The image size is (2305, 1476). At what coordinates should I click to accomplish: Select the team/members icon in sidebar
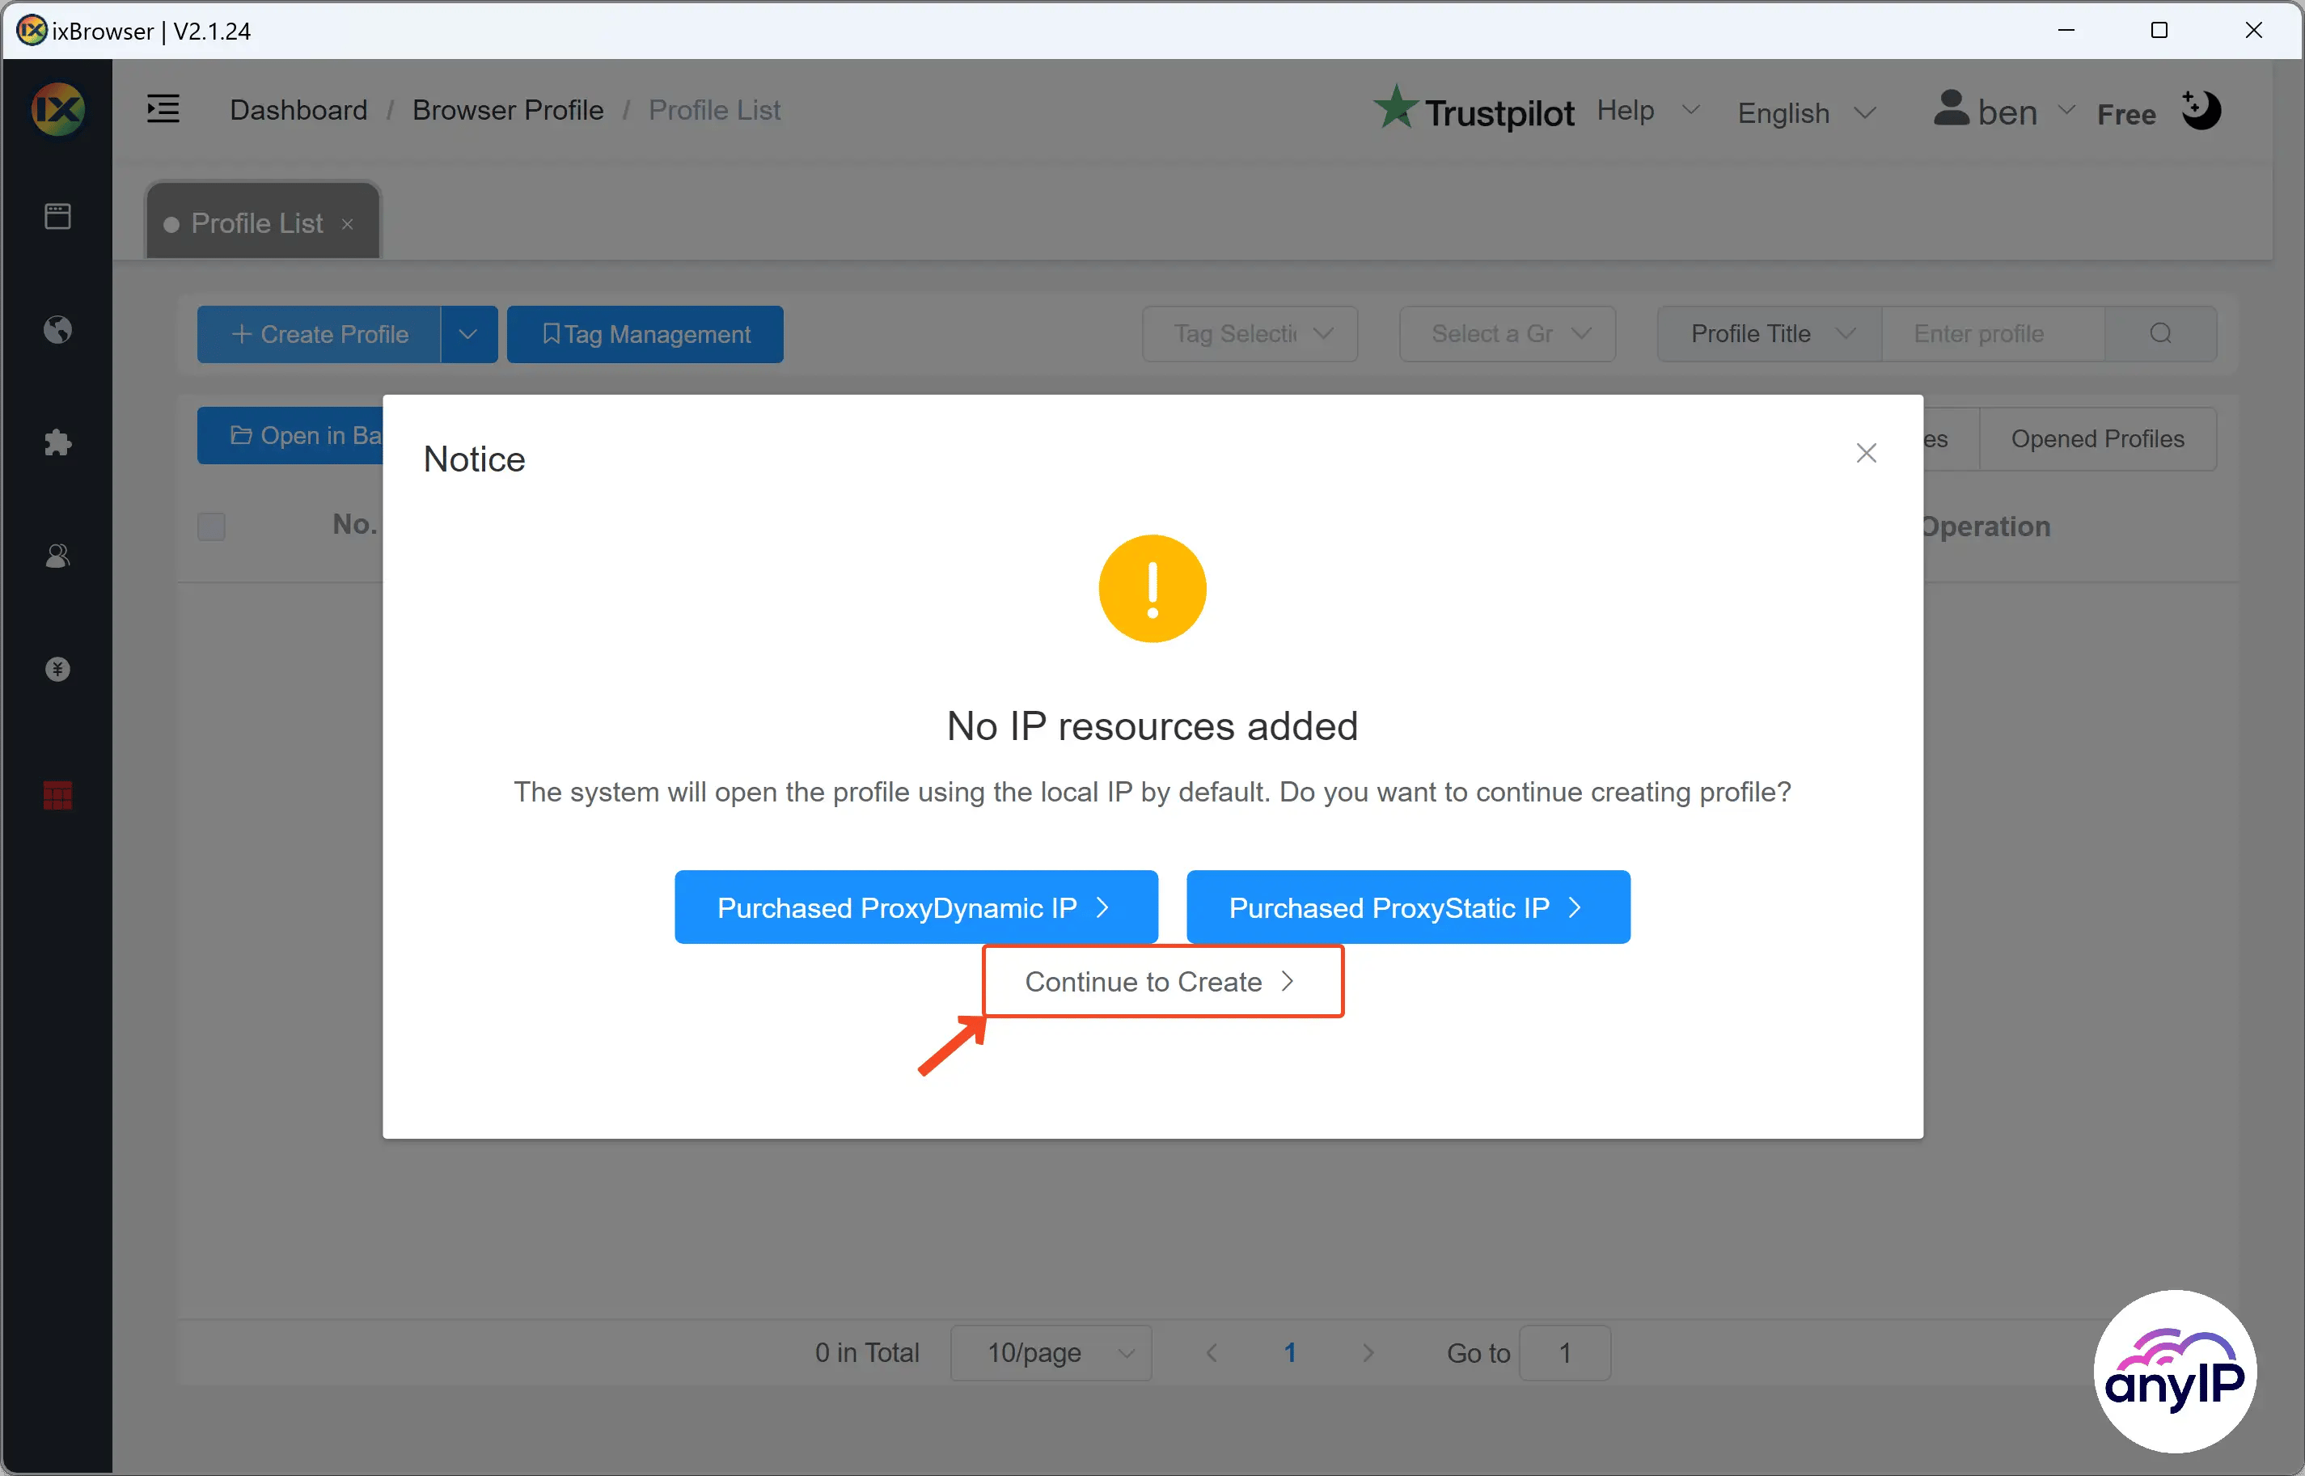[x=57, y=557]
